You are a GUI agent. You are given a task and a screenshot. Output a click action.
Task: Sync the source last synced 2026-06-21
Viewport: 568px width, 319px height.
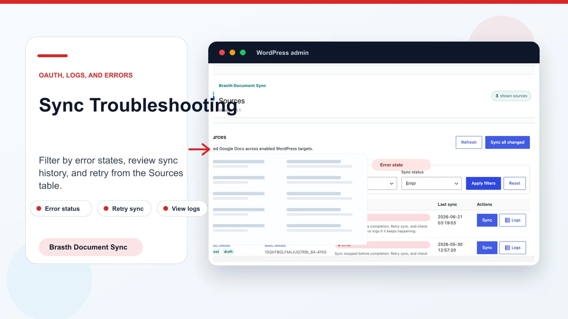487,220
